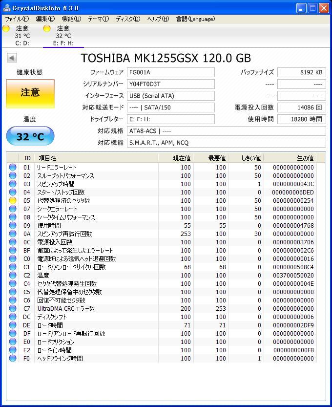The image size is (332, 407).
Task: Click the status orb for ID DC row
Action: [x=13, y=317]
